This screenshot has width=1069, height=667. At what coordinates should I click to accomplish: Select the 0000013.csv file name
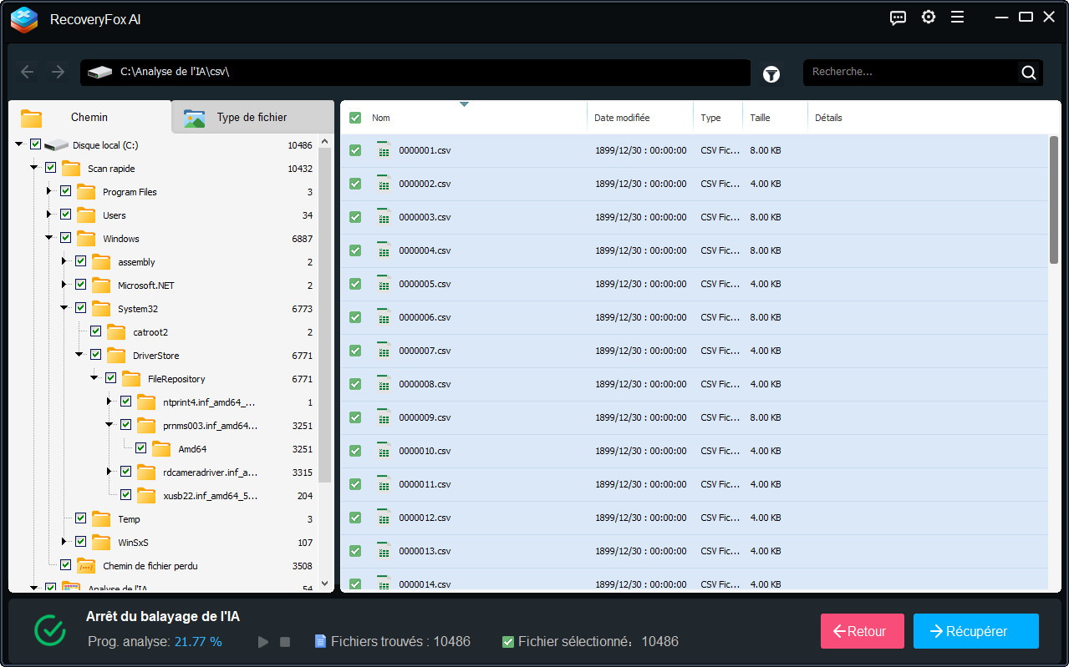tap(425, 551)
